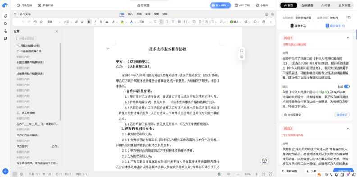Justify text alignment
Image resolution: width=357 pixels, height=177 pixels.
(173, 22)
